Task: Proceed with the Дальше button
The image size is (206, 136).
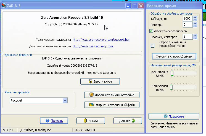Action: point(128,121)
